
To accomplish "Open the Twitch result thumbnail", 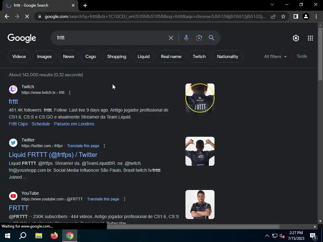I will click(x=200, y=98).
